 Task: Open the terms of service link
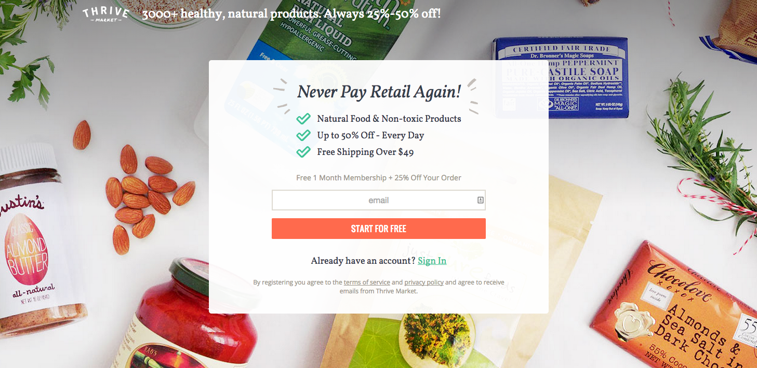pyautogui.click(x=367, y=282)
